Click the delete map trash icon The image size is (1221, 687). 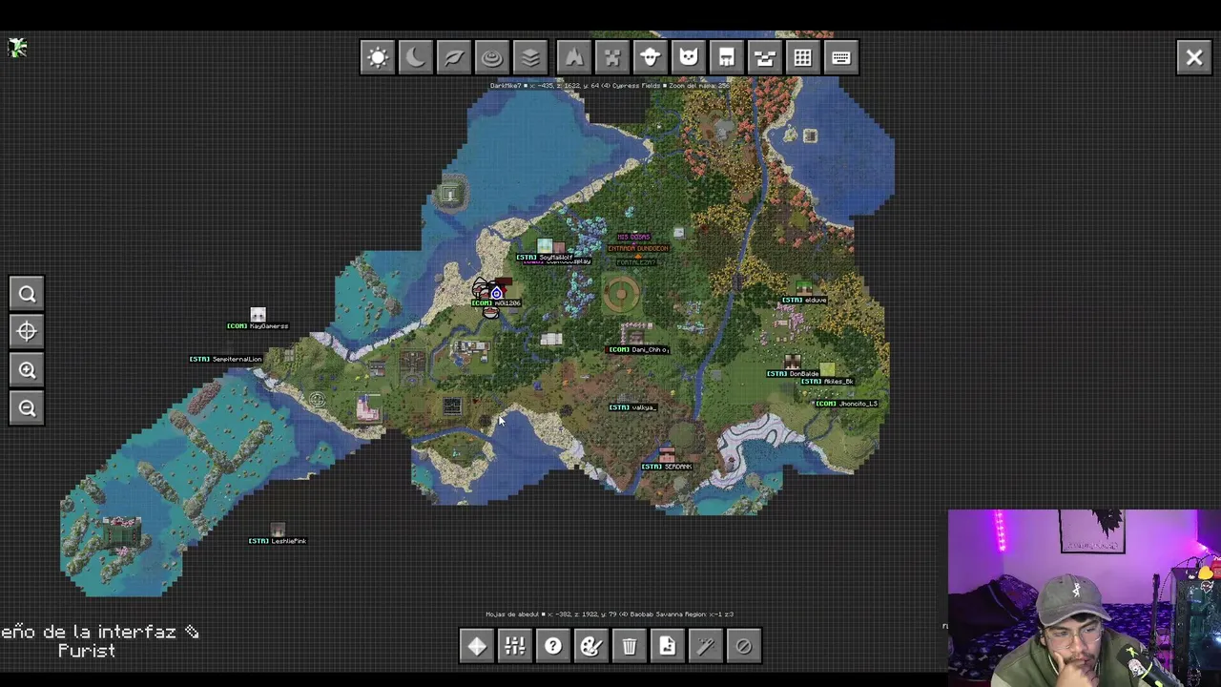click(630, 647)
